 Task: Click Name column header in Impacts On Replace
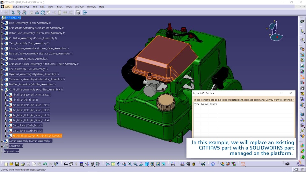point(205,104)
